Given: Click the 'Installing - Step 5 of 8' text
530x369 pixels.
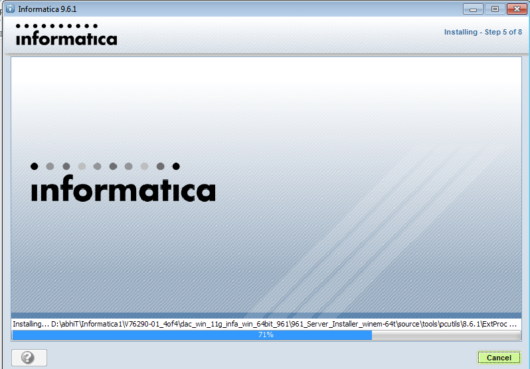Looking at the screenshot, I should pyautogui.click(x=483, y=32).
